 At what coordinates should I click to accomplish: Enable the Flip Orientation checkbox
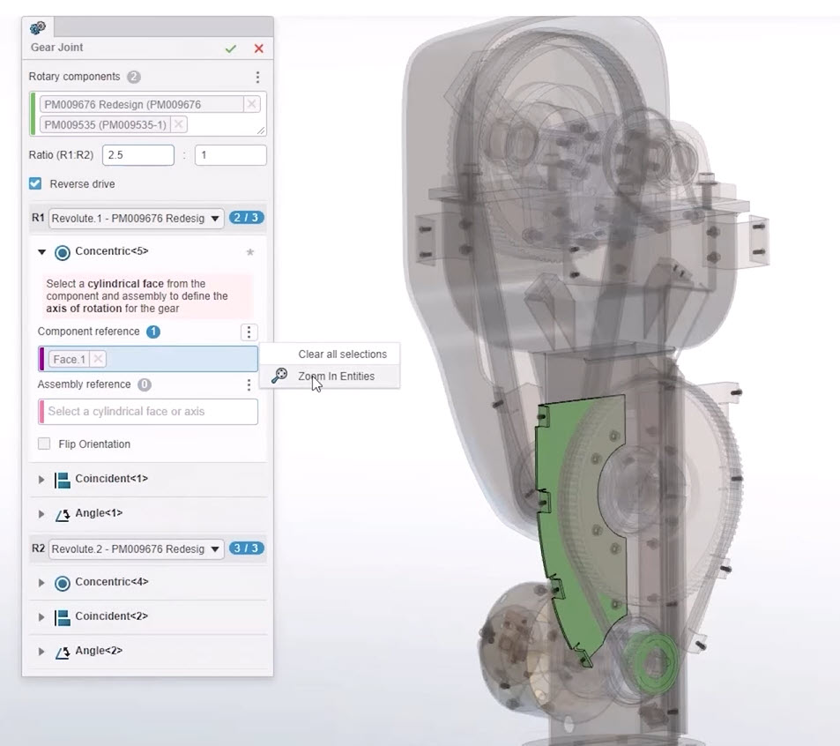click(44, 444)
